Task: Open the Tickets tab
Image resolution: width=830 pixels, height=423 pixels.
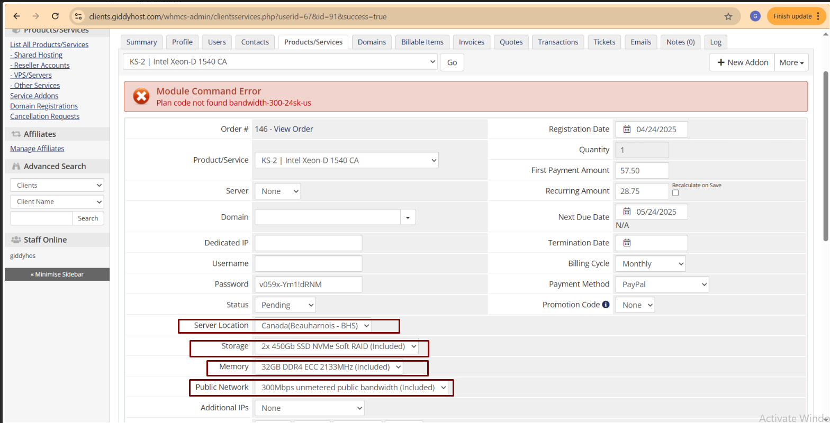Action: click(604, 42)
